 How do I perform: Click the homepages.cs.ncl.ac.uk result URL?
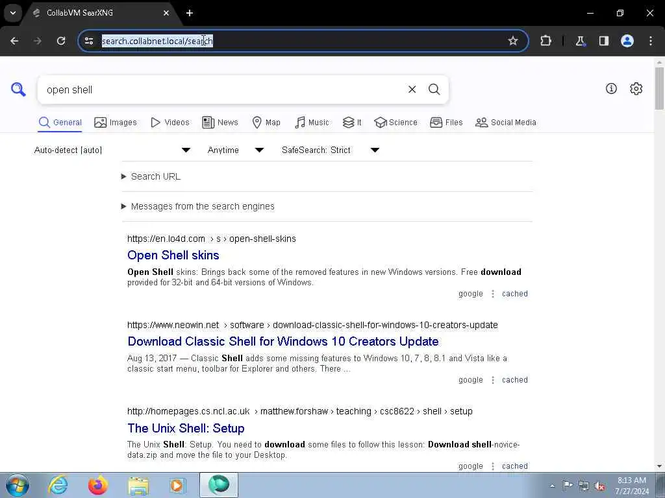[x=299, y=411]
